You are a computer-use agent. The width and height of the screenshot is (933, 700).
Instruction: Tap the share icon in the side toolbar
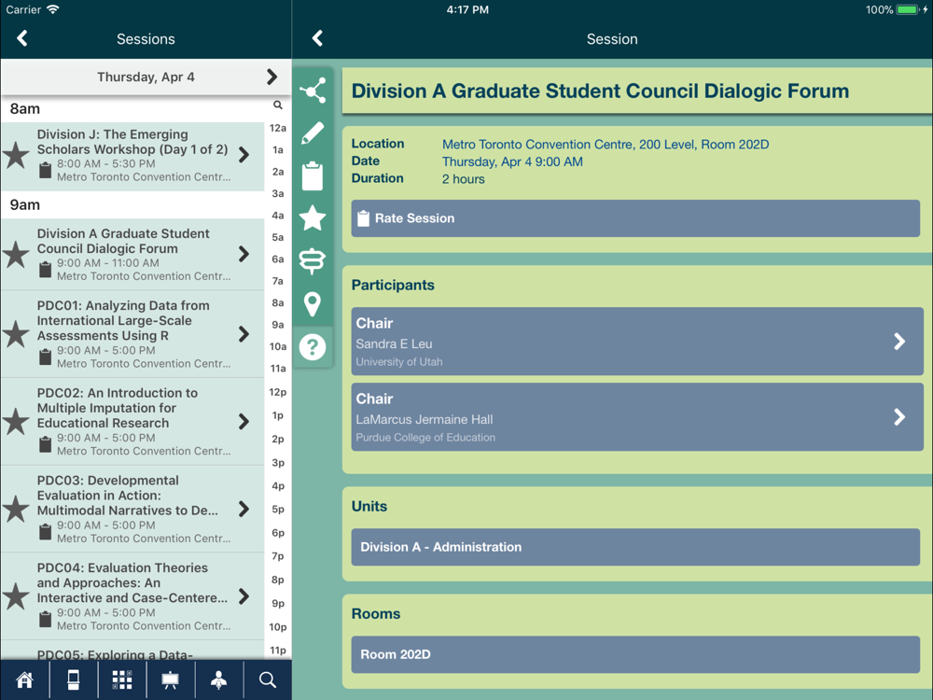313,91
